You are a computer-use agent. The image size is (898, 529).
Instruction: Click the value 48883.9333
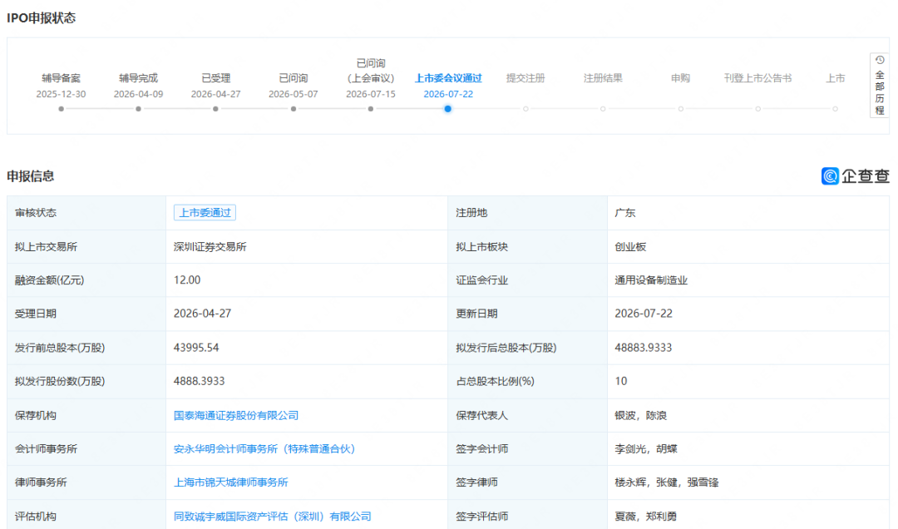[x=643, y=348]
